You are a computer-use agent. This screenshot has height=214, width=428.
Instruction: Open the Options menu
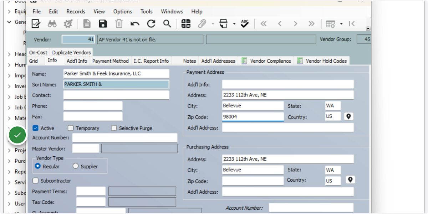pyautogui.click(x=123, y=11)
